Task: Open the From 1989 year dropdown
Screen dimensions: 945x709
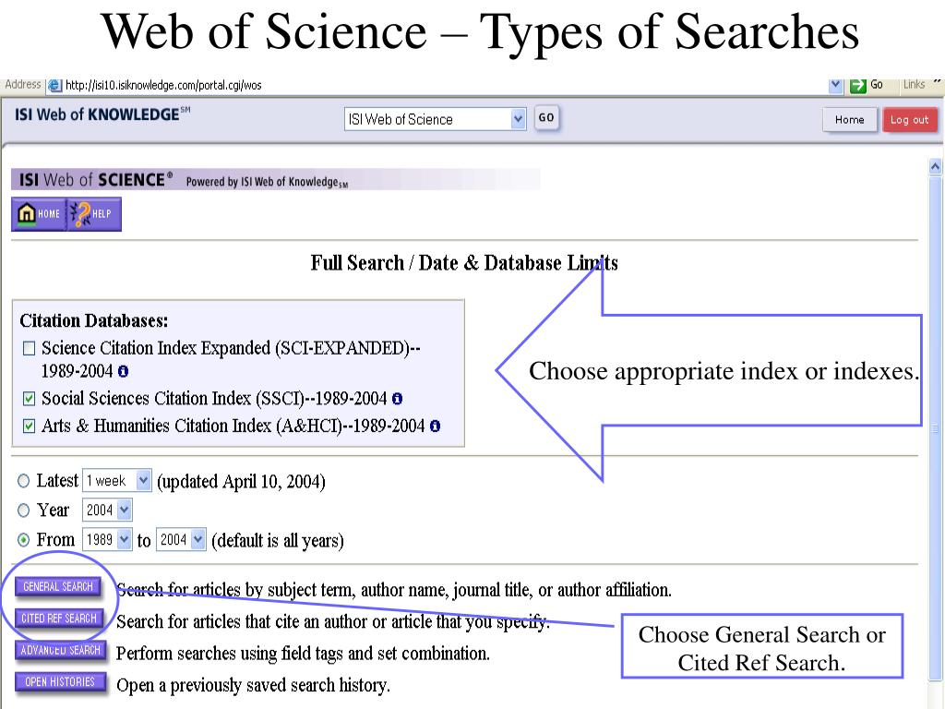Action: point(107,539)
